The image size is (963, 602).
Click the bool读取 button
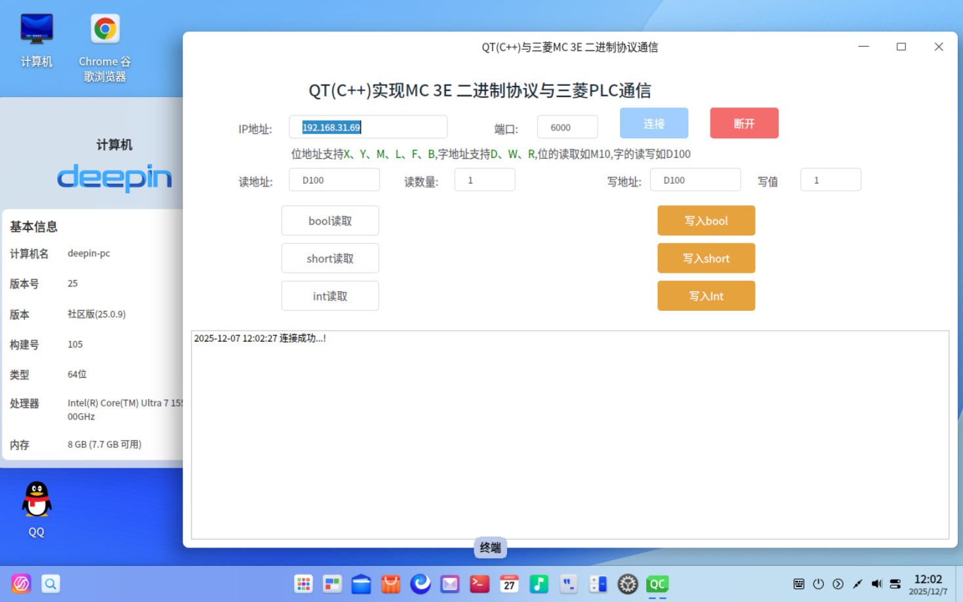(330, 220)
